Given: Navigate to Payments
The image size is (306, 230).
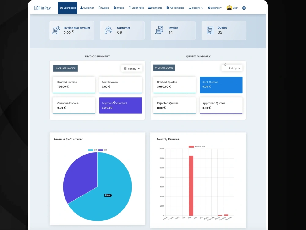Looking at the screenshot, I should pyautogui.click(x=155, y=8).
